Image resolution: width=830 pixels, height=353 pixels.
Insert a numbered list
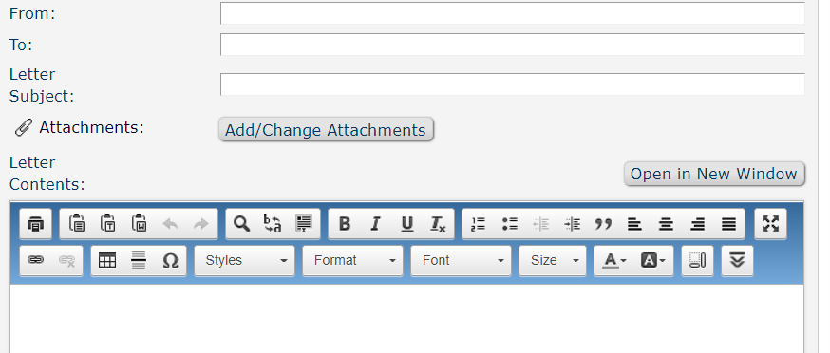[x=478, y=224]
